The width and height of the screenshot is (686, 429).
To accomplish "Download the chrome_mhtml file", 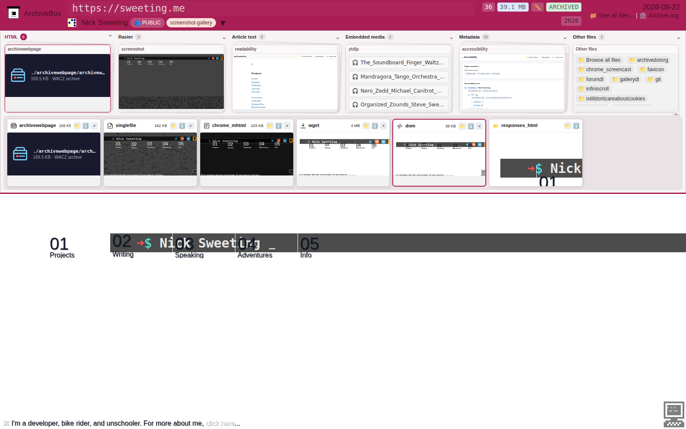I will pyautogui.click(x=279, y=126).
